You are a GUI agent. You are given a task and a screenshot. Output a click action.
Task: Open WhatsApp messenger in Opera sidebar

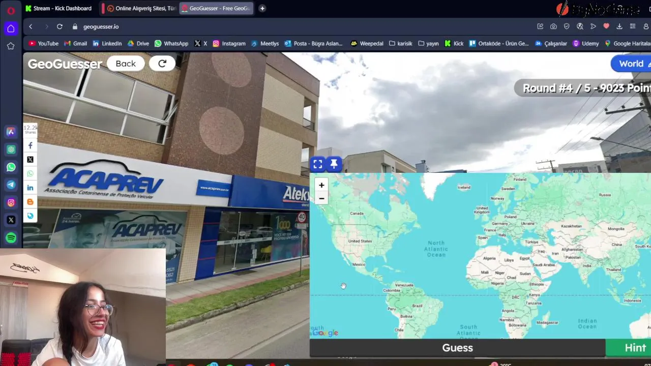[11, 167]
